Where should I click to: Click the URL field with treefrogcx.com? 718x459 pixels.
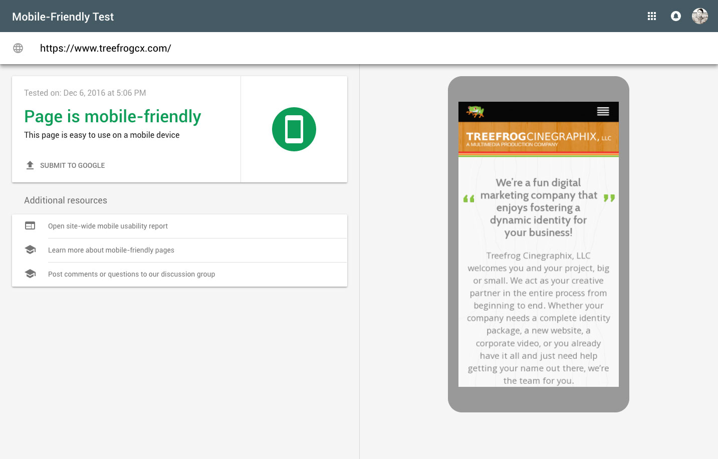coord(106,48)
